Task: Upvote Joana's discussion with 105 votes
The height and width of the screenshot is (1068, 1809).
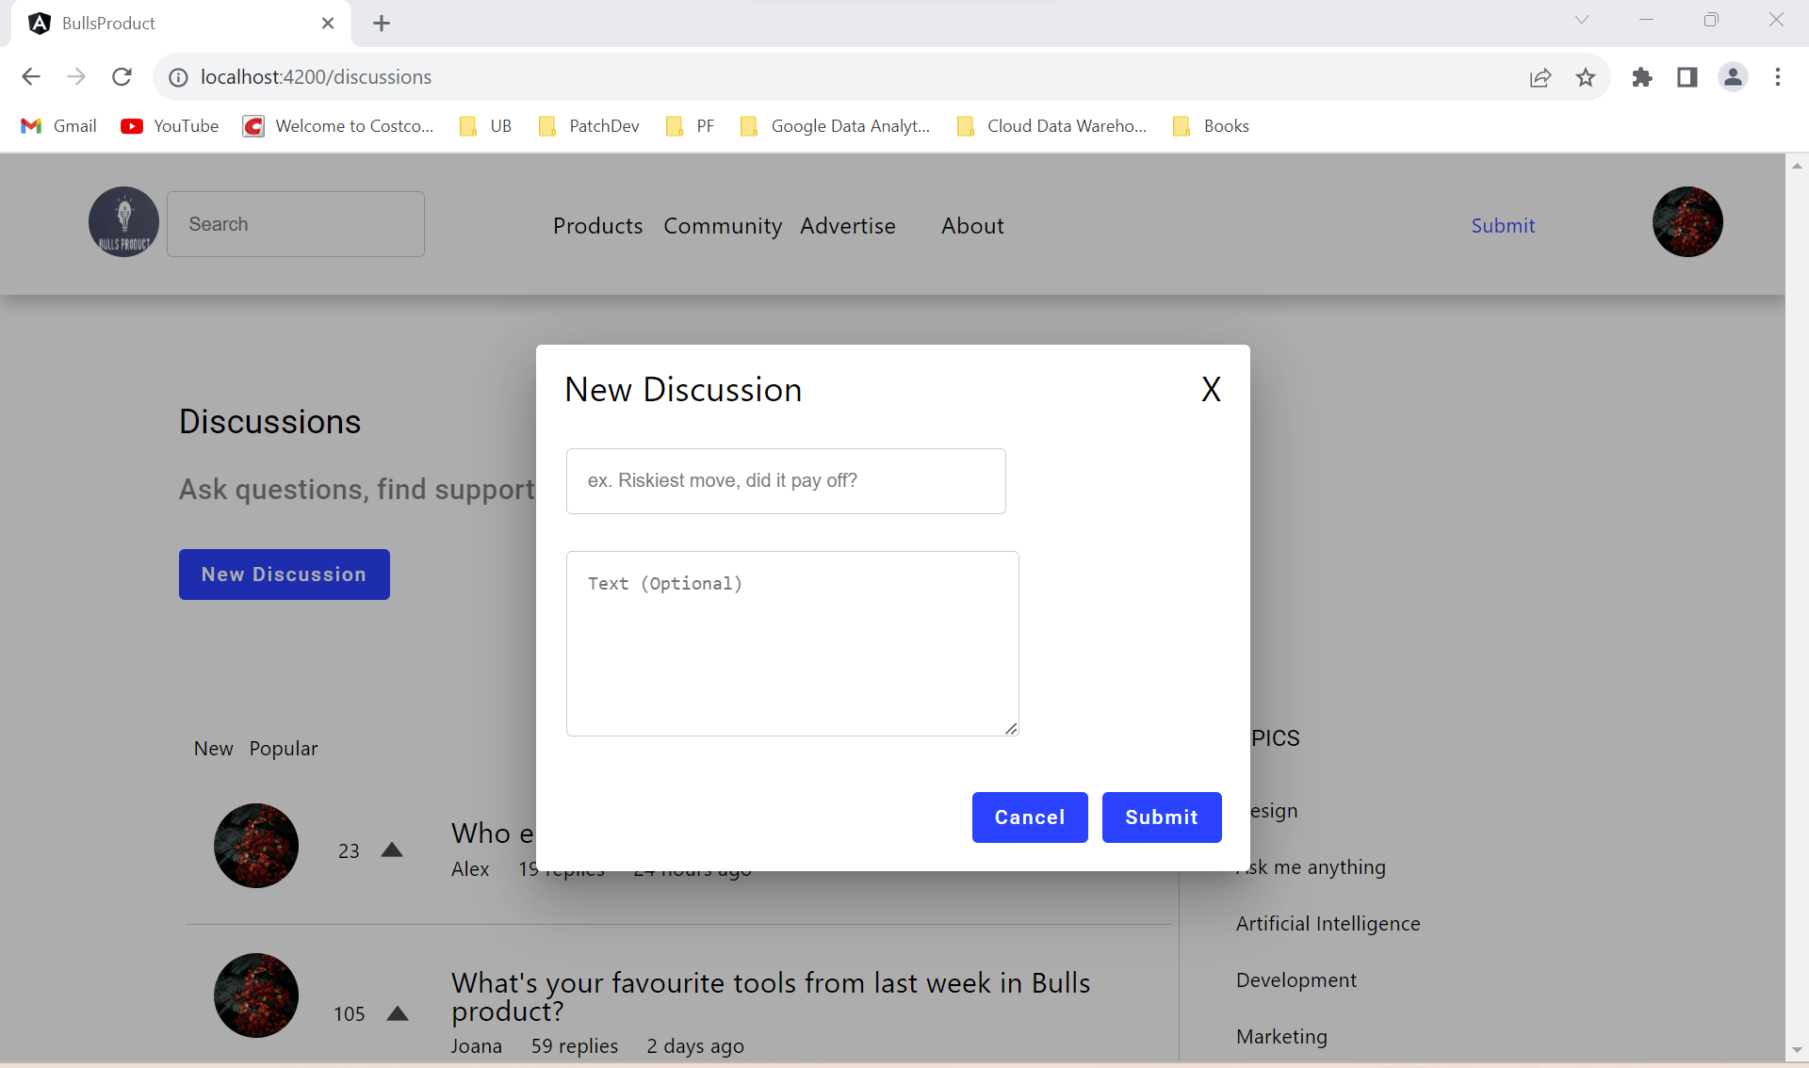Action: point(397,1013)
